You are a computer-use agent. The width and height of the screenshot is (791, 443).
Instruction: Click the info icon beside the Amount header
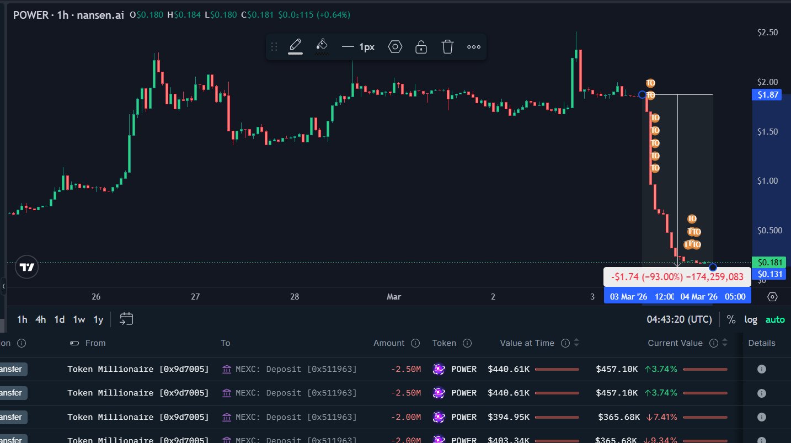coord(415,343)
